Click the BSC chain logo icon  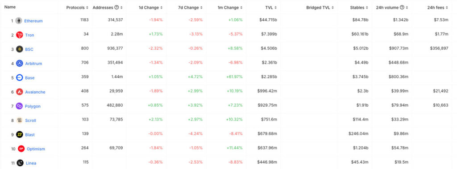pyautogui.click(x=20, y=49)
